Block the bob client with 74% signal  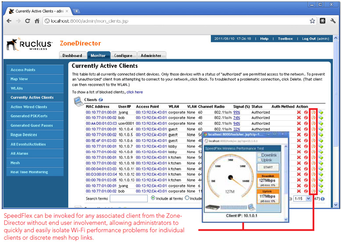click(x=306, y=118)
